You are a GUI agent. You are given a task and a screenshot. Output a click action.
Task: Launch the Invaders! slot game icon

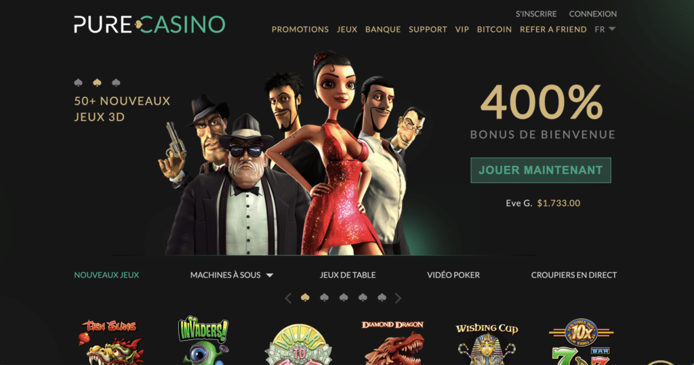203,340
